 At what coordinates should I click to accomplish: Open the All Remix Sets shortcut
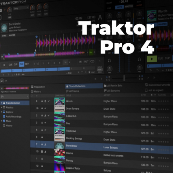[113, 86]
